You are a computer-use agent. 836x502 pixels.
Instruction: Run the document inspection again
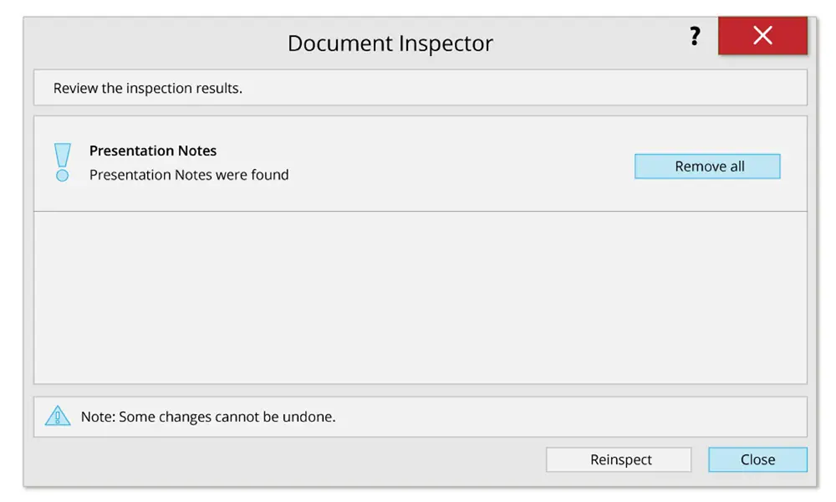tap(619, 459)
